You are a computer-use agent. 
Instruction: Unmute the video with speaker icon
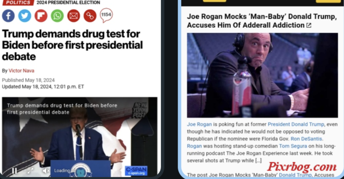[x=46, y=171]
